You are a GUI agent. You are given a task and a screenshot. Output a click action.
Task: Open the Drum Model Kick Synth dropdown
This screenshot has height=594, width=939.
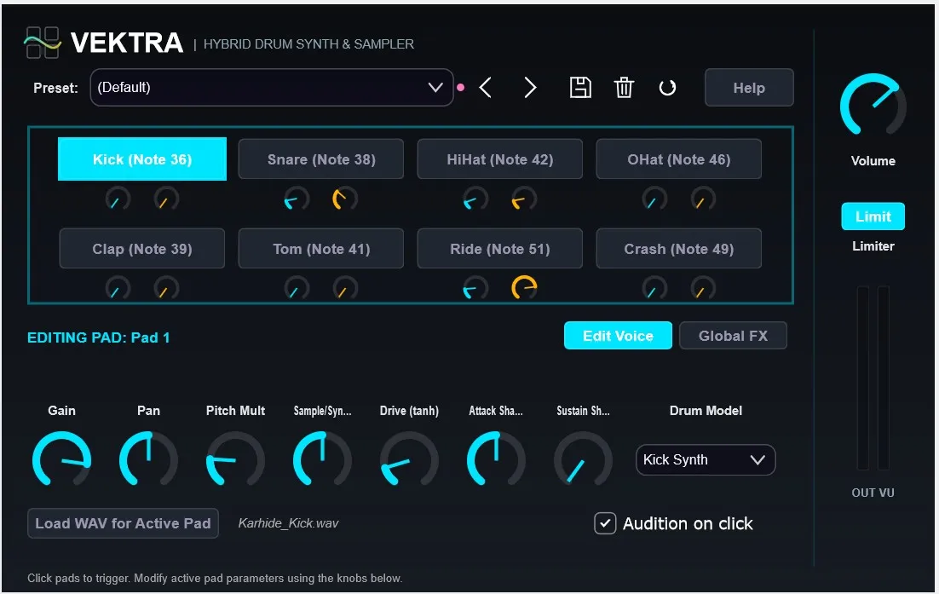[x=706, y=460]
